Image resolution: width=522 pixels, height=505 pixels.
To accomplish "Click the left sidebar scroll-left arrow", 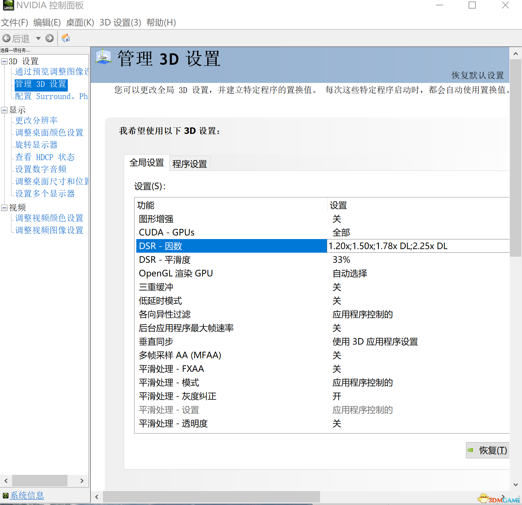I will click(x=6, y=481).
